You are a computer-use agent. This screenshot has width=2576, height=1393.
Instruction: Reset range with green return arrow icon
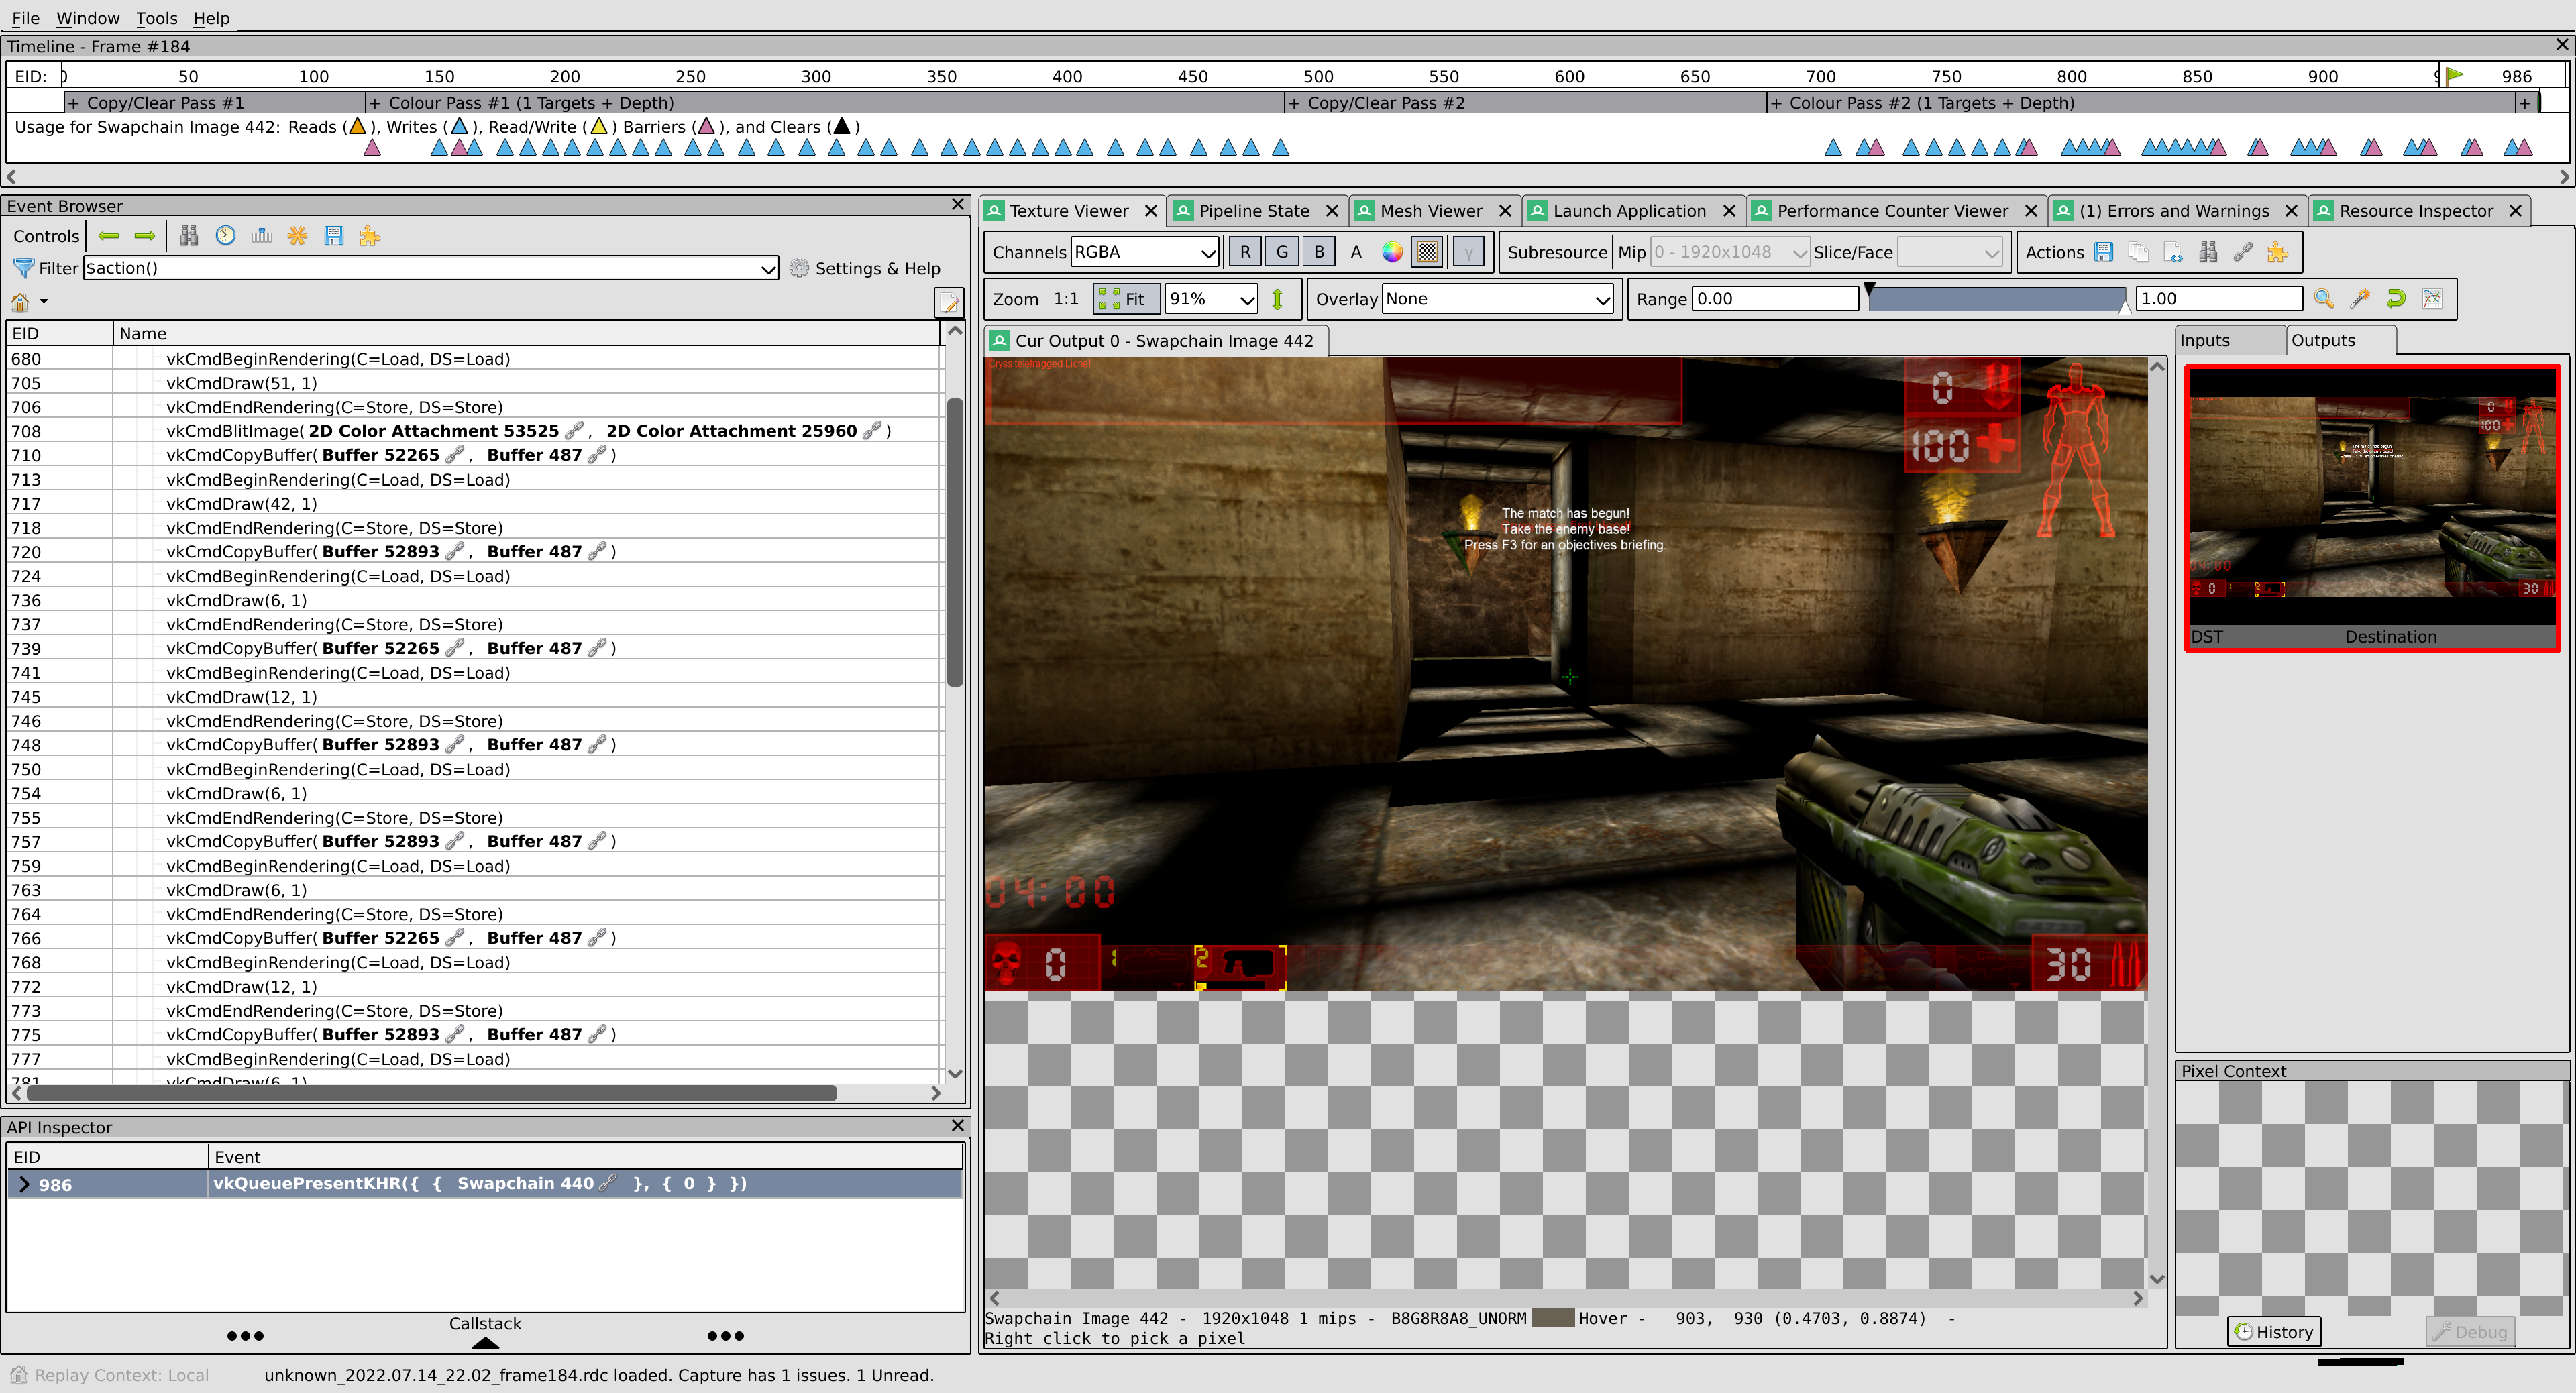(2396, 298)
